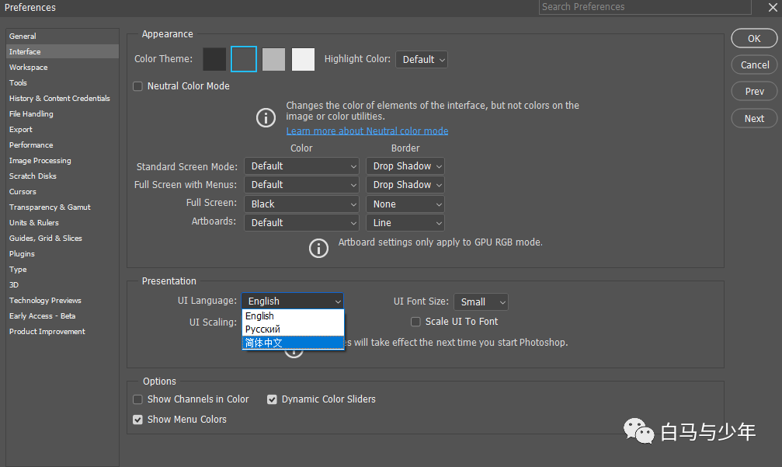This screenshot has width=782, height=467.
Task: Open the Scratch Disks category
Action: pos(62,176)
